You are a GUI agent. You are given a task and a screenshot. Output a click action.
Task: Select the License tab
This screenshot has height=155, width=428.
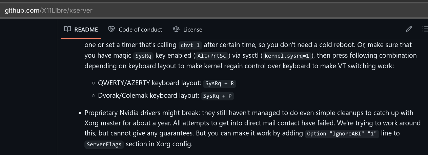[x=187, y=30]
